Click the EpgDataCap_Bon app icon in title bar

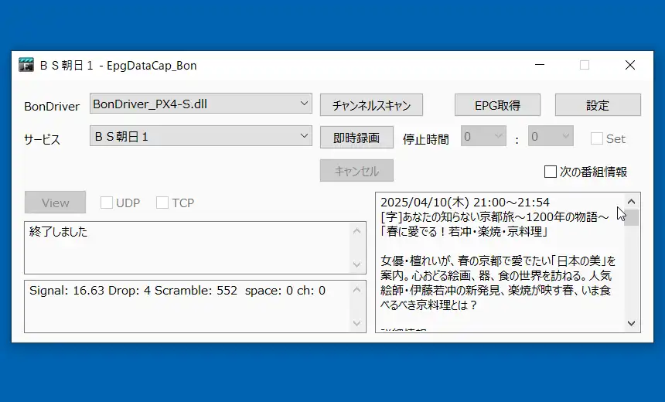pyautogui.click(x=26, y=65)
